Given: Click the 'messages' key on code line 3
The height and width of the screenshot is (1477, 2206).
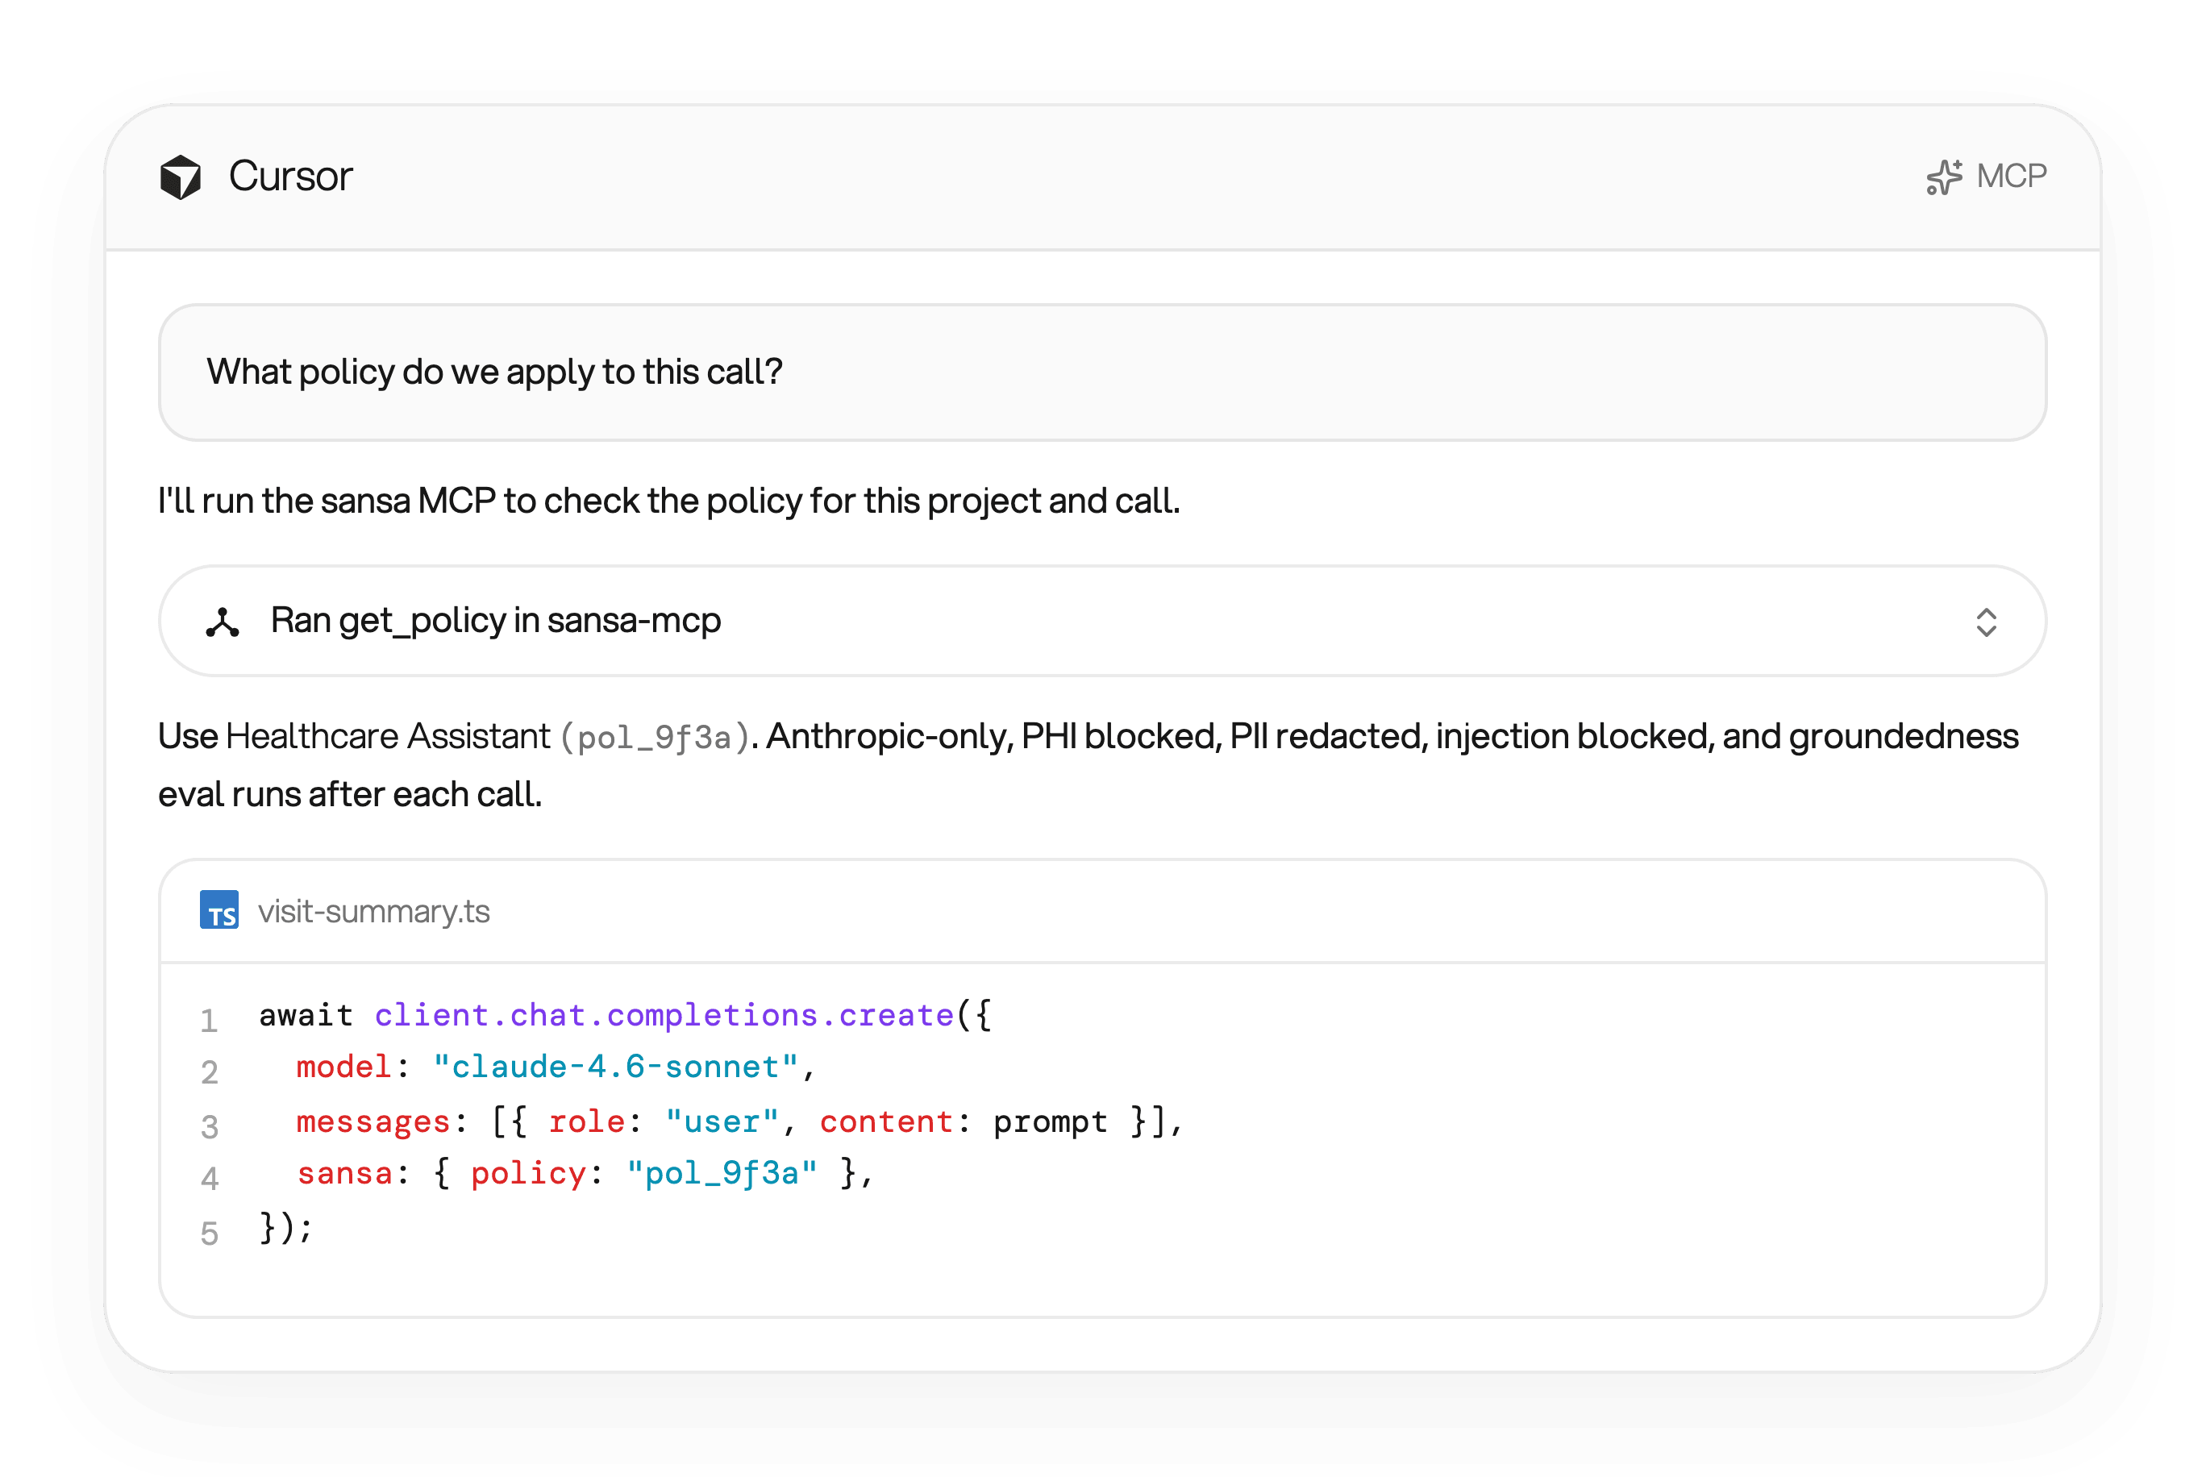Looking at the screenshot, I should [373, 1122].
